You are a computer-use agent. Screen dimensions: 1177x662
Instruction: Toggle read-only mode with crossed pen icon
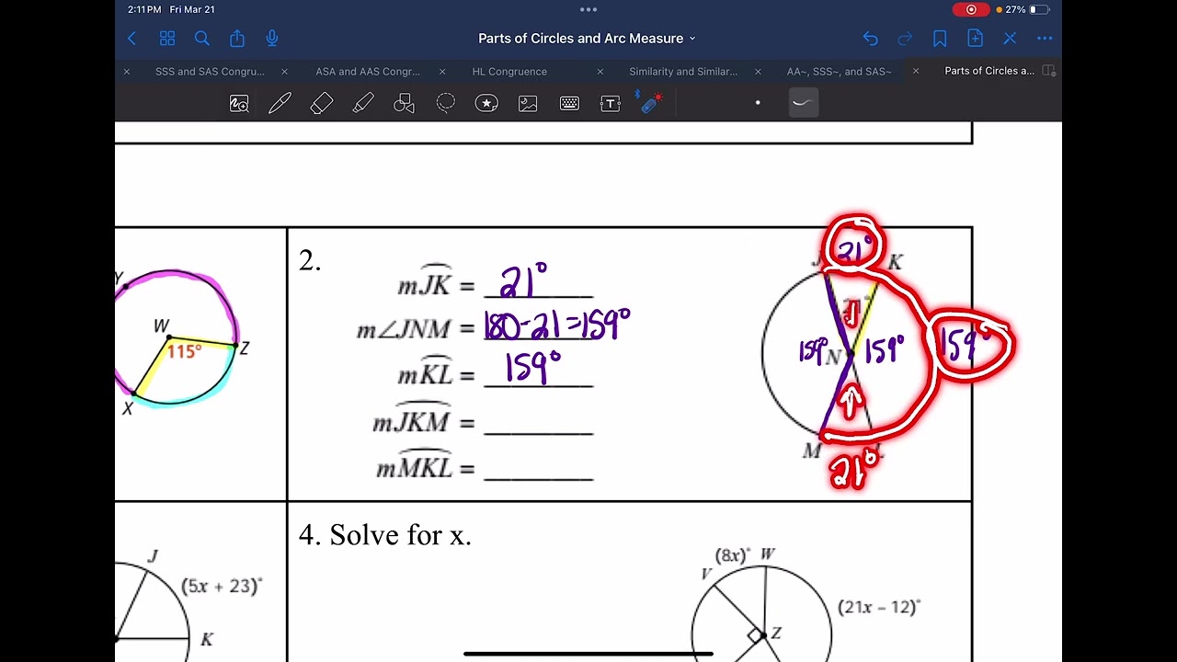coord(1010,39)
